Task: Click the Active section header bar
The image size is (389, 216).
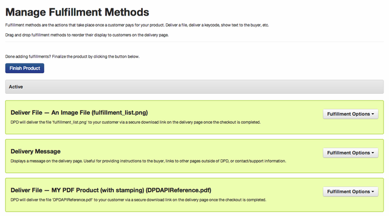Action: click(194, 87)
